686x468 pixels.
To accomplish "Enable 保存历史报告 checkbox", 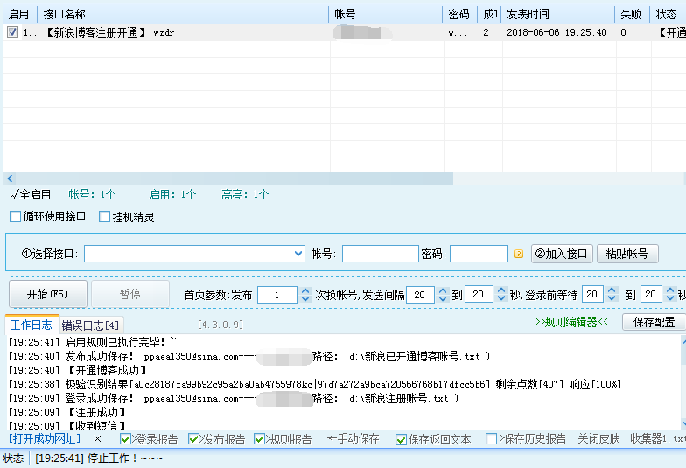I will (492, 439).
